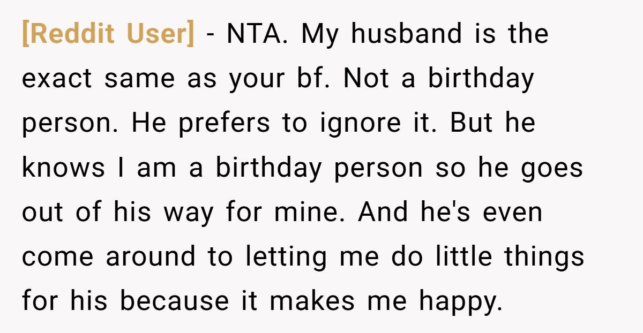643x333 pixels.
Task: Click the word "NTA"
Action: tap(256, 34)
